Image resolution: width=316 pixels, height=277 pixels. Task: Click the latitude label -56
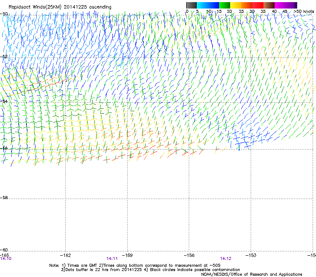[x=4, y=148]
